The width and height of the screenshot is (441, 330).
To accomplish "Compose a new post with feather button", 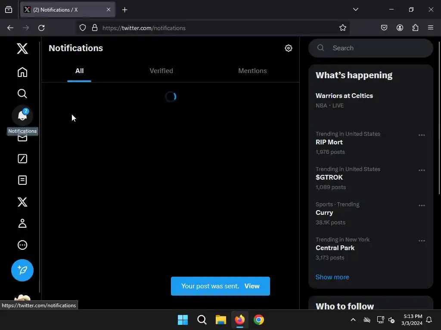I will 22,270.
